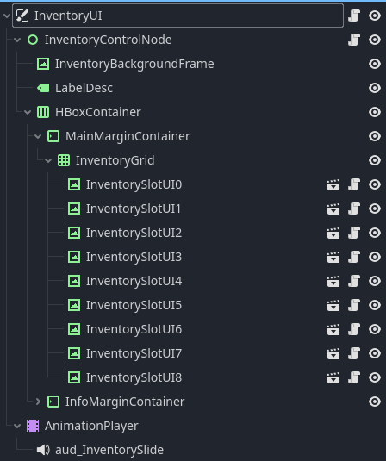This screenshot has height=461, width=386.
Task: Hide the LabelDesc node
Action: (375, 88)
